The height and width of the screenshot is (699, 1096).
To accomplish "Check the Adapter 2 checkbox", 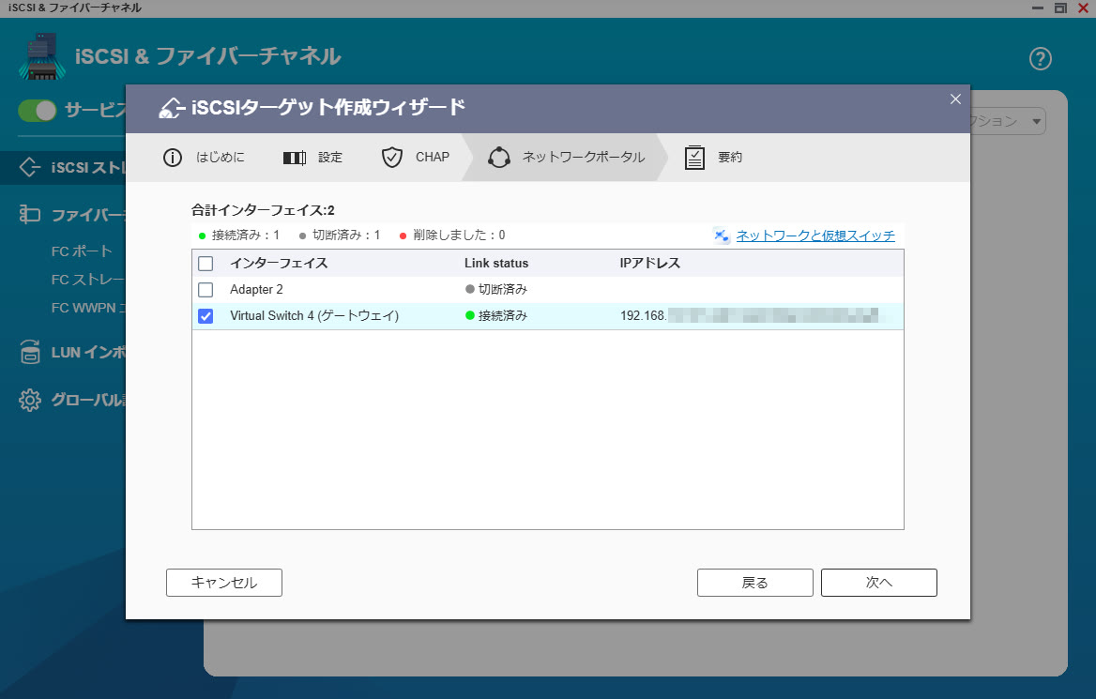I will 205,289.
